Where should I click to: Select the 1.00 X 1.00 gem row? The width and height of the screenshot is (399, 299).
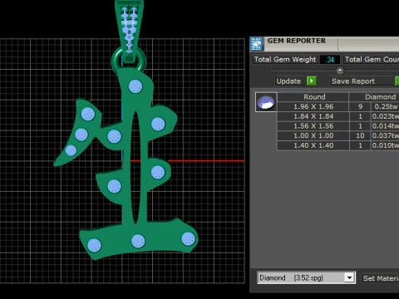[x=338, y=135]
